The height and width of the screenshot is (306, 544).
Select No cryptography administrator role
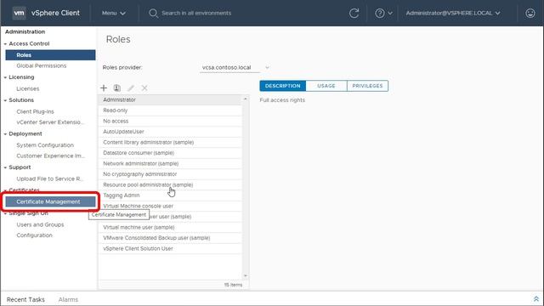pyautogui.click(x=170, y=174)
